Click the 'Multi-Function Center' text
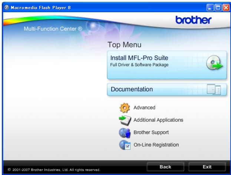The width and height of the screenshot is (231, 175). (53, 29)
